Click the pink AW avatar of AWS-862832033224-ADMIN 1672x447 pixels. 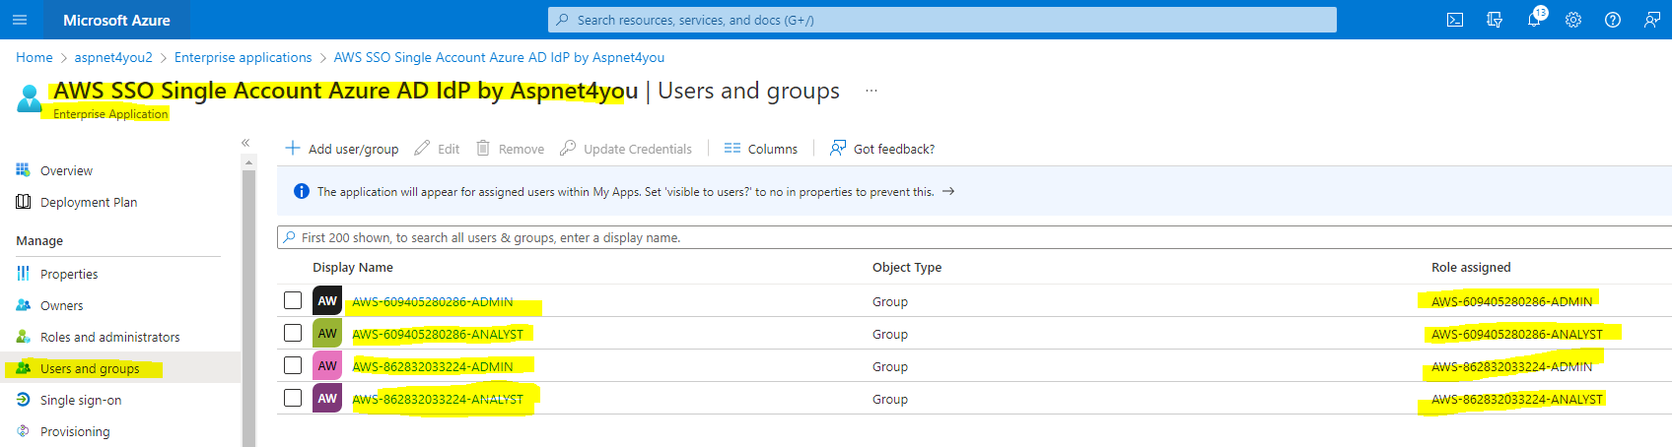tap(327, 365)
